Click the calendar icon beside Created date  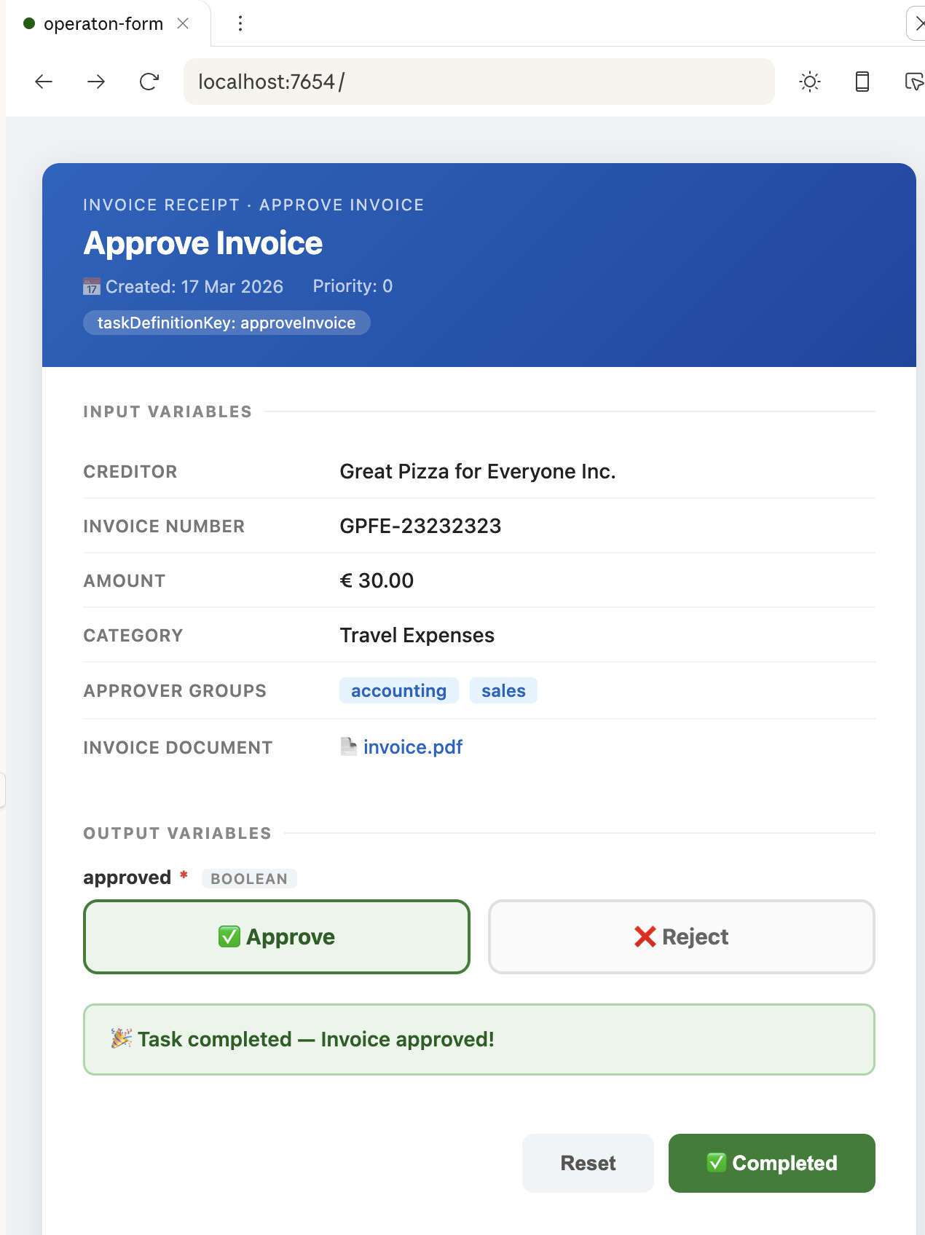pos(91,287)
